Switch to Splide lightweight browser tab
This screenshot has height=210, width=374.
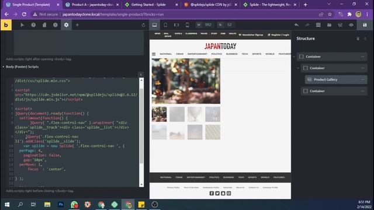270,5
